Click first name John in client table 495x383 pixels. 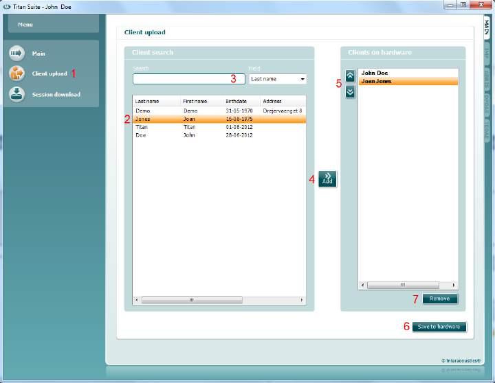pyautogui.click(x=189, y=135)
